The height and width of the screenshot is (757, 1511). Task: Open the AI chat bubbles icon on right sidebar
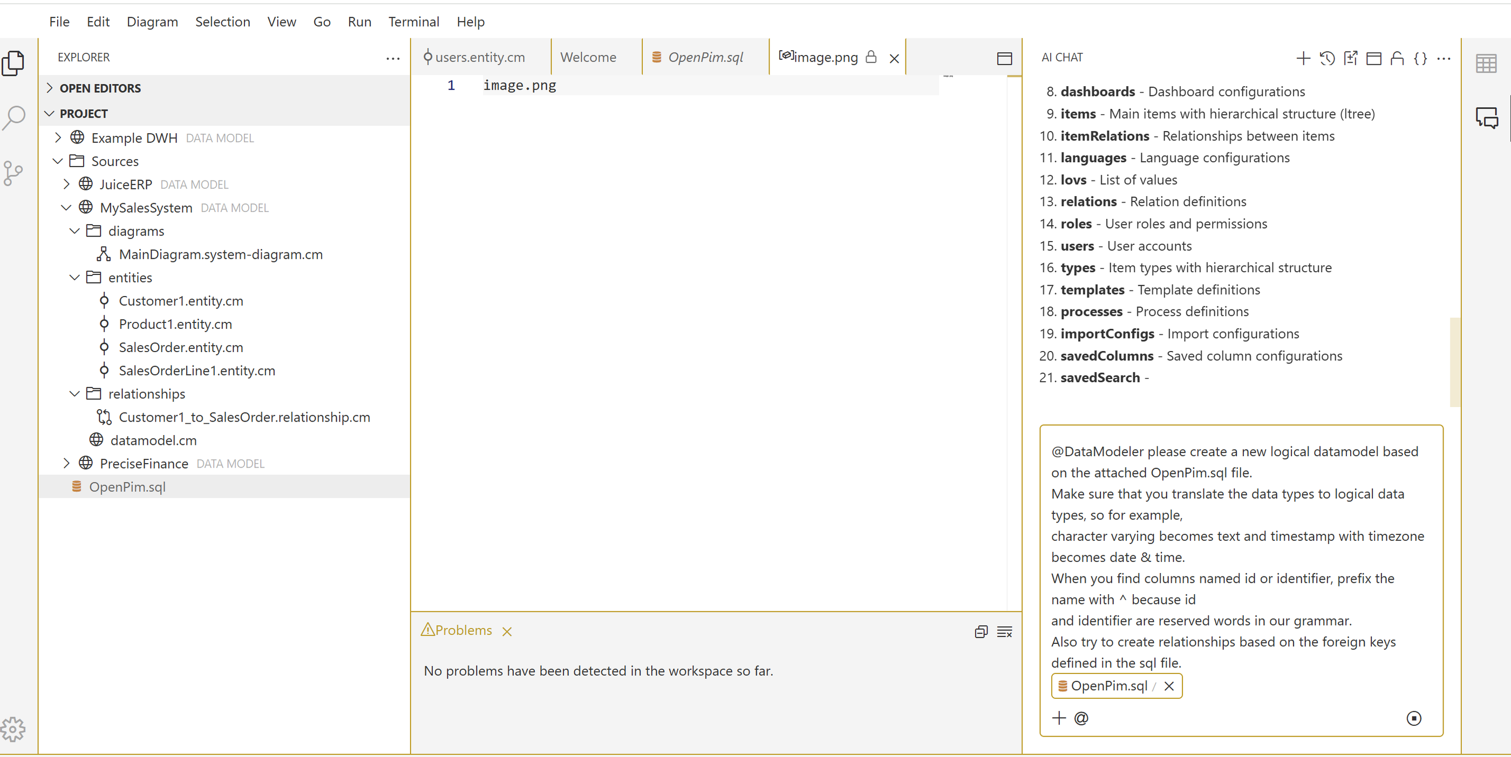coord(1486,118)
